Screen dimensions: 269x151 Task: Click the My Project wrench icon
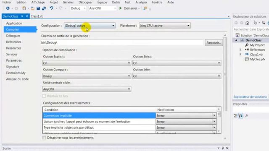point(247,45)
